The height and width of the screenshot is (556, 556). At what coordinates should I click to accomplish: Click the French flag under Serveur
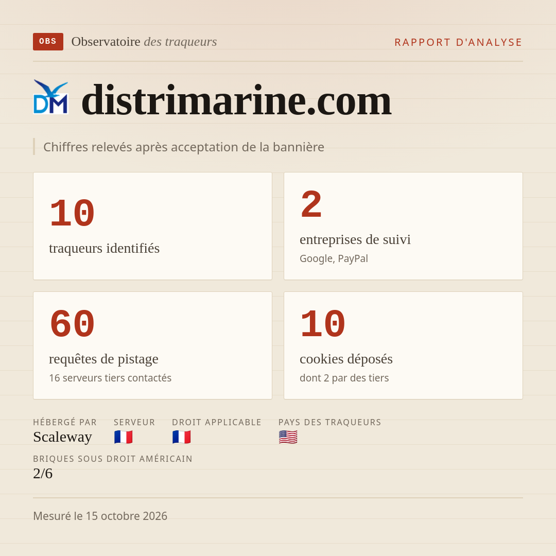tap(124, 437)
